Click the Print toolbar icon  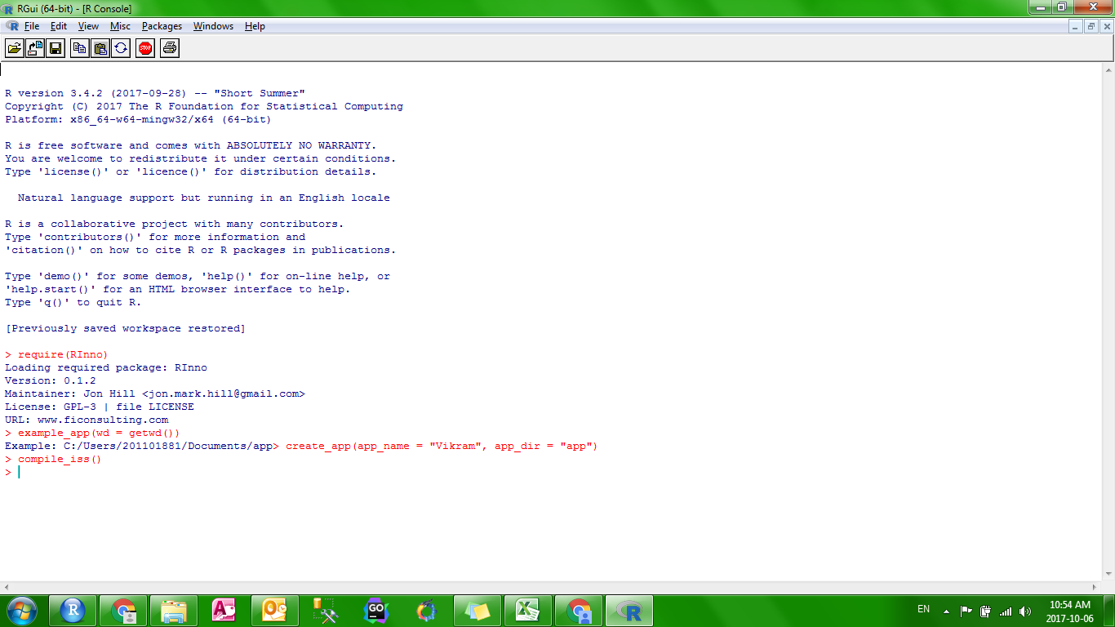170,48
